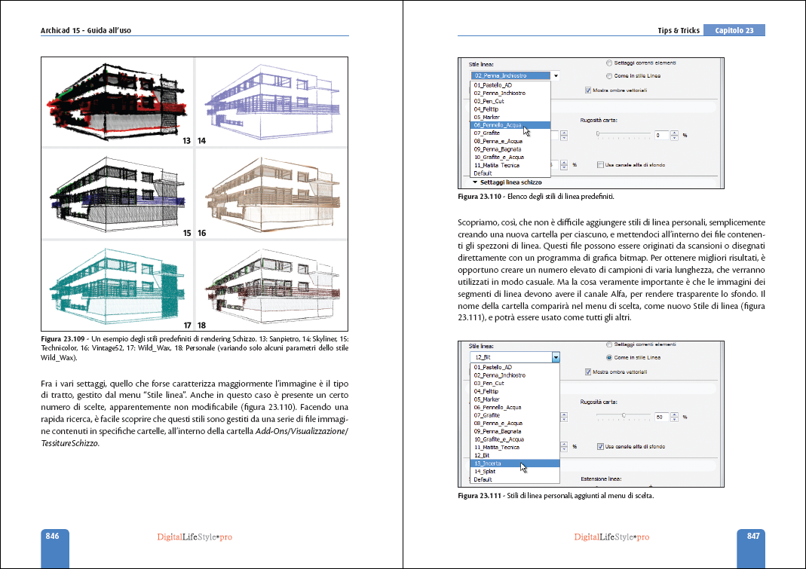
Task: Click the Capitolo 23 header tab
Action: 734,30
